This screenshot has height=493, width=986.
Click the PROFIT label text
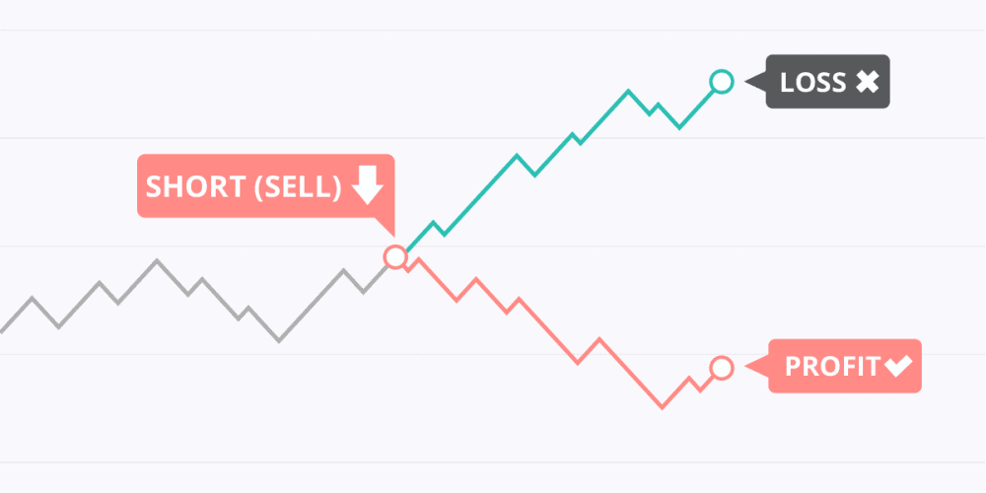tap(833, 367)
